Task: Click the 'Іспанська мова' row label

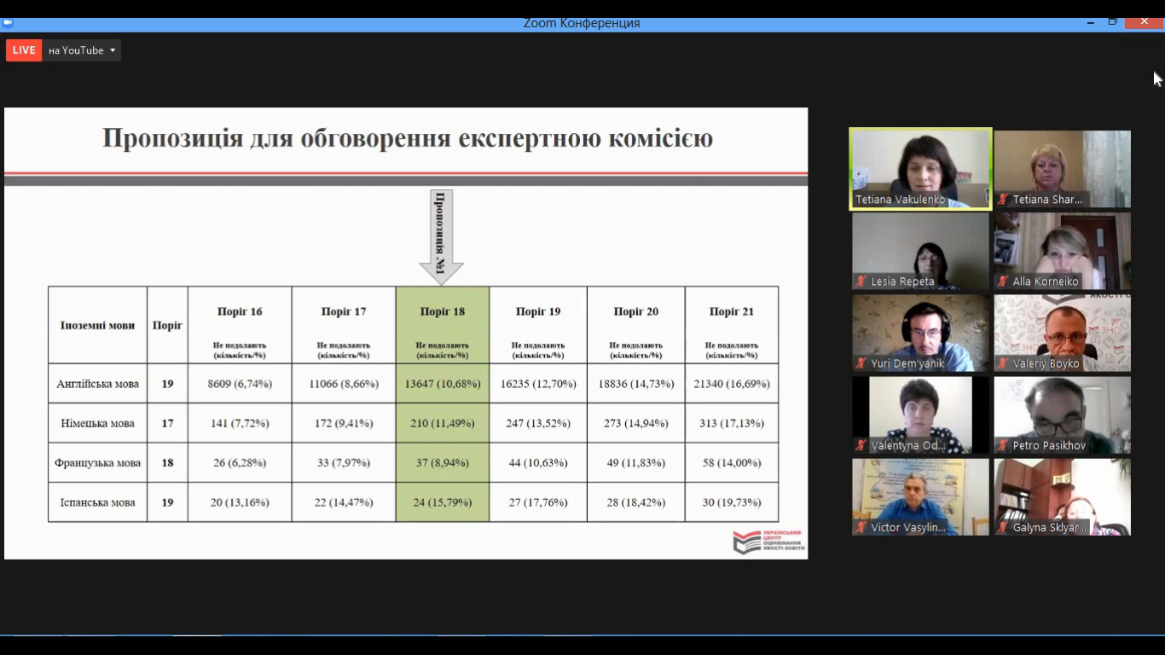Action: 97,502
